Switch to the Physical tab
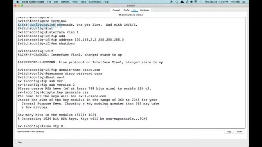 116,10
